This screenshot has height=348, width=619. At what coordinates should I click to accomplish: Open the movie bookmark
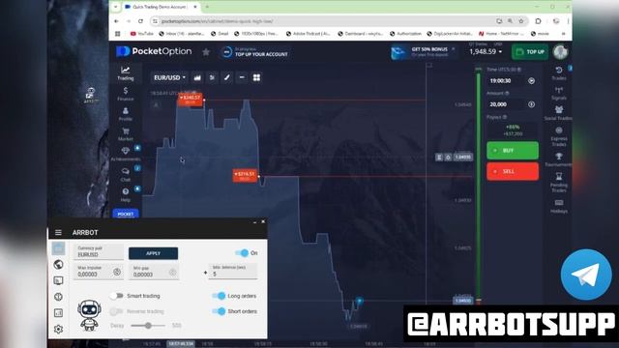click(540, 34)
